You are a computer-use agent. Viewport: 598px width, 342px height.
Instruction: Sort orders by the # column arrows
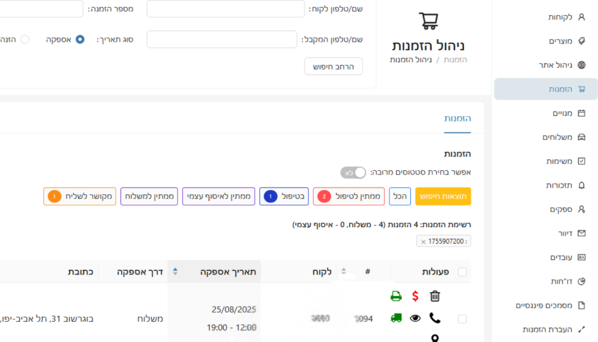(343, 271)
